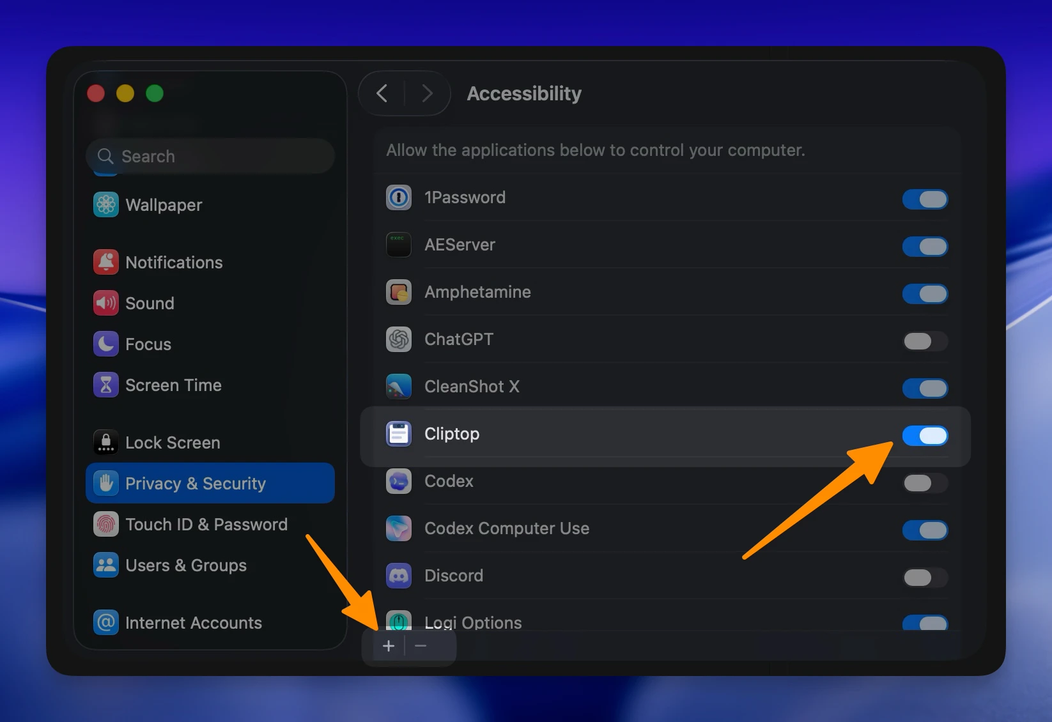Select the 1Password row label
Image resolution: width=1052 pixels, height=722 pixels.
click(465, 197)
